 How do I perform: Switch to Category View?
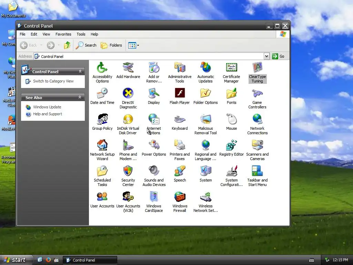click(x=53, y=81)
